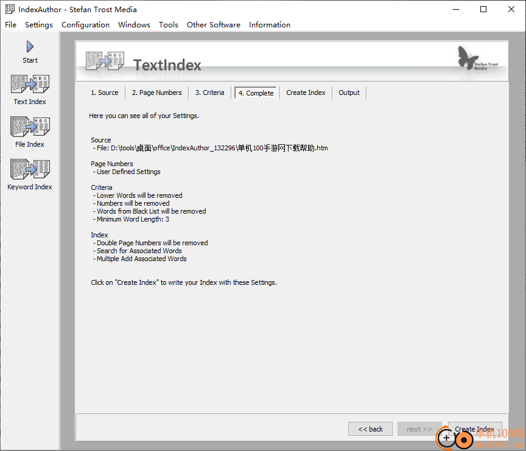Open the Keyword Index sidebar icon

pyautogui.click(x=30, y=169)
